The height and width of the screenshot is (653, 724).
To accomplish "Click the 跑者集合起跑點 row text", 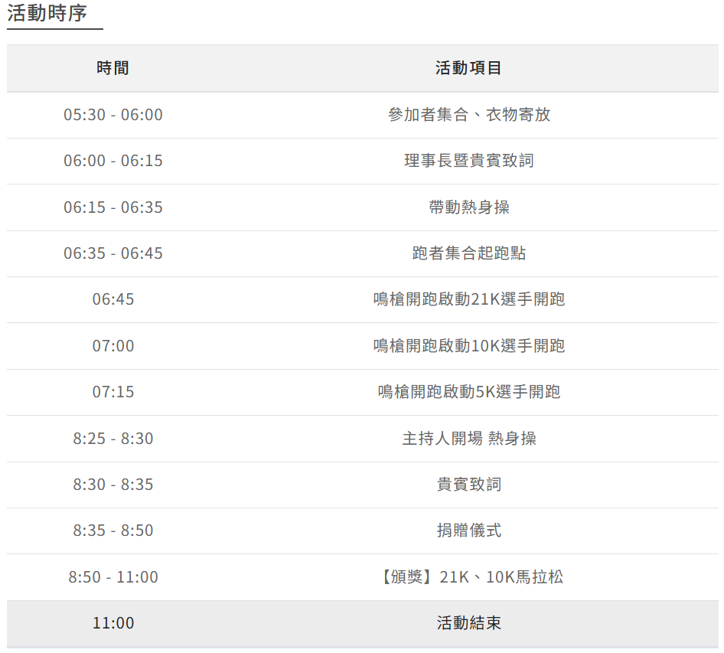I will point(468,253).
